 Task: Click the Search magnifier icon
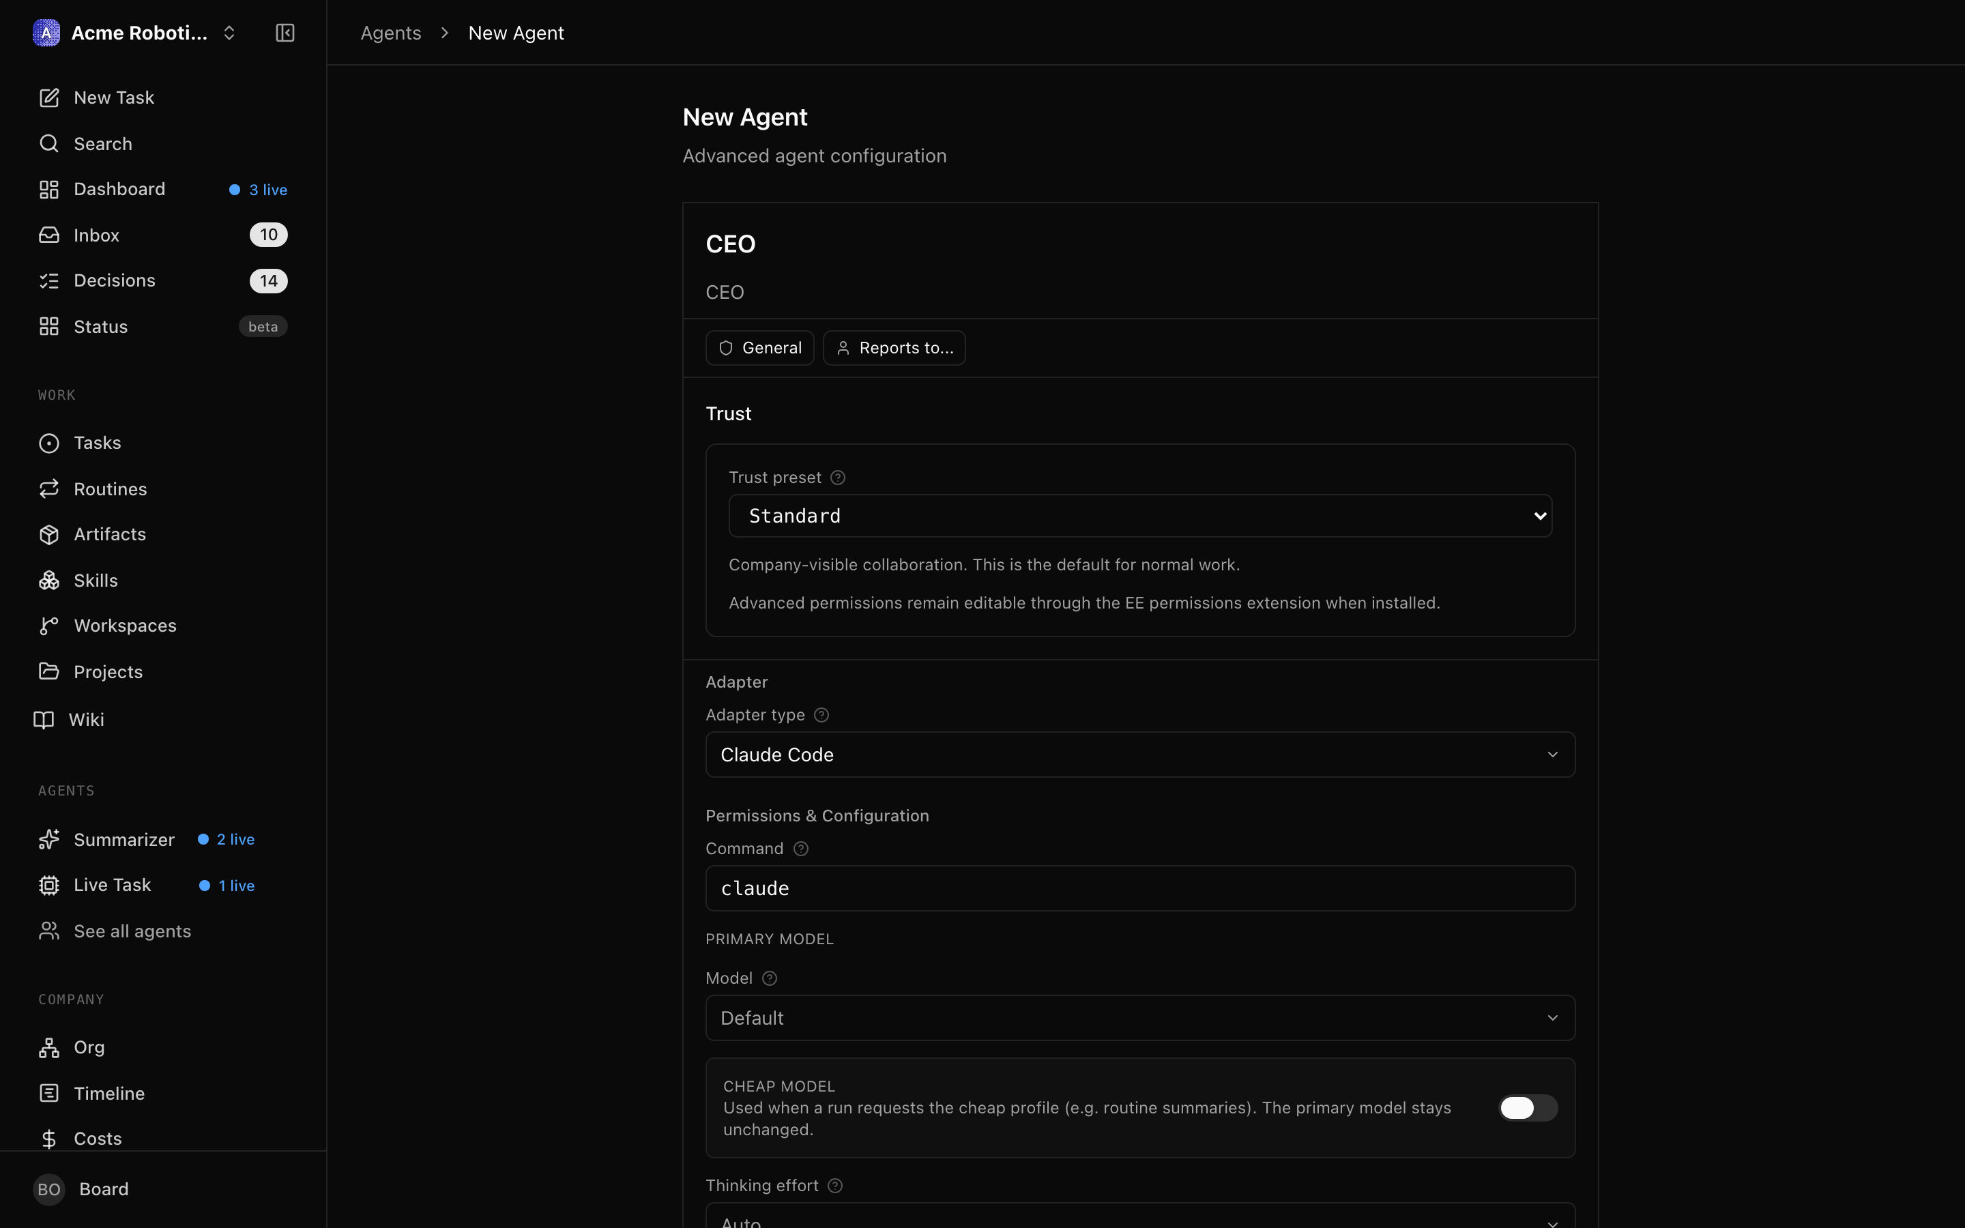click(48, 144)
